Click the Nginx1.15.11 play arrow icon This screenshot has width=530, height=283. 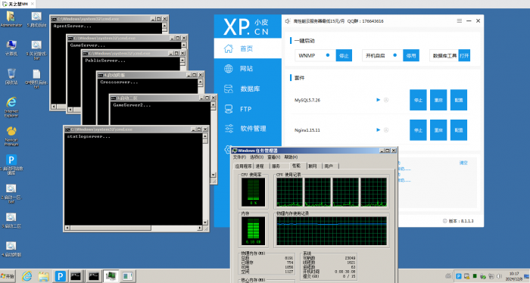pos(379,129)
